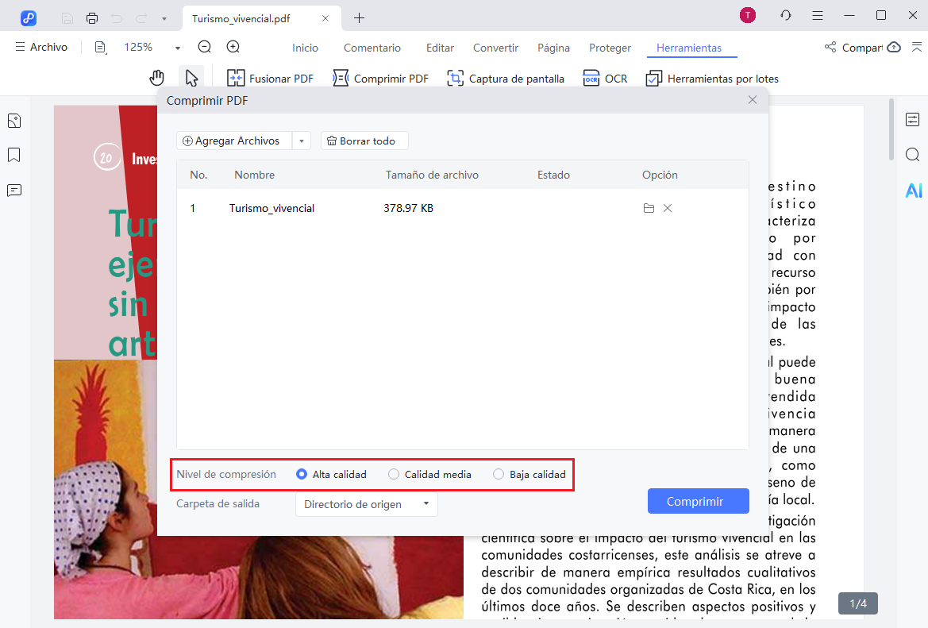Remove Turismo_vivencial with the X icon
Viewport: 928px width, 628px height.
point(668,208)
